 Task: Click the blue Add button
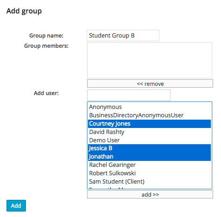(x=16, y=205)
